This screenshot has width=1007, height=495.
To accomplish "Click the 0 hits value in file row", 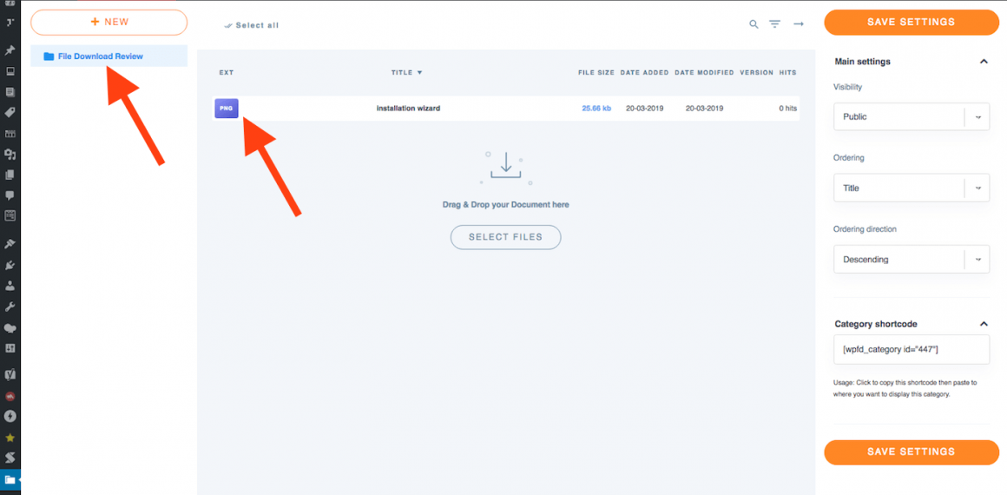I will coord(787,109).
